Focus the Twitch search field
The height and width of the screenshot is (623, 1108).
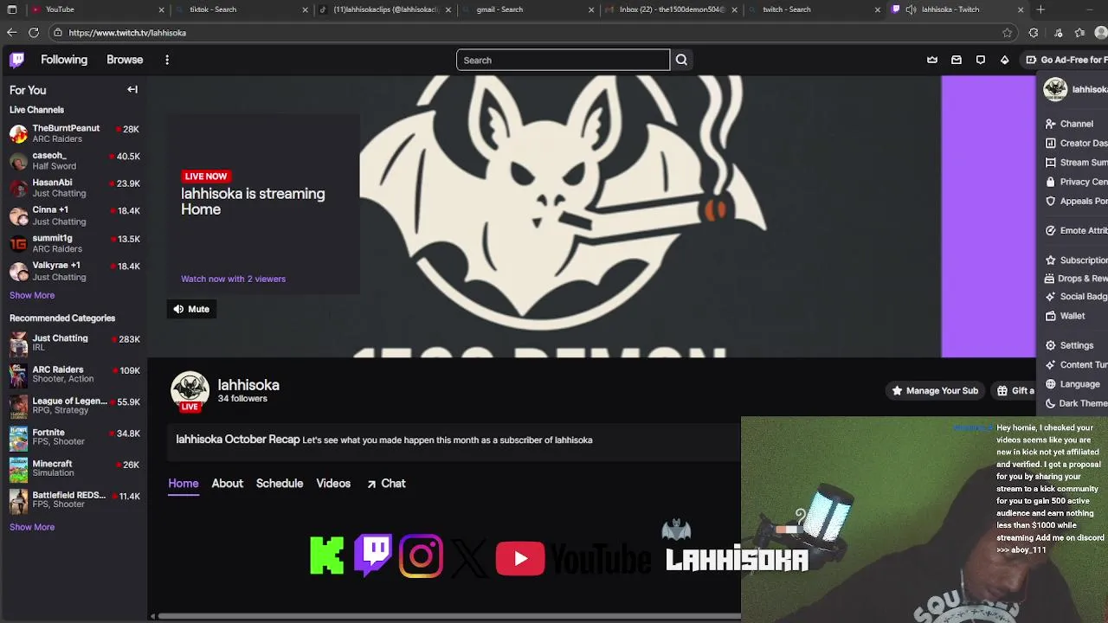pos(563,60)
